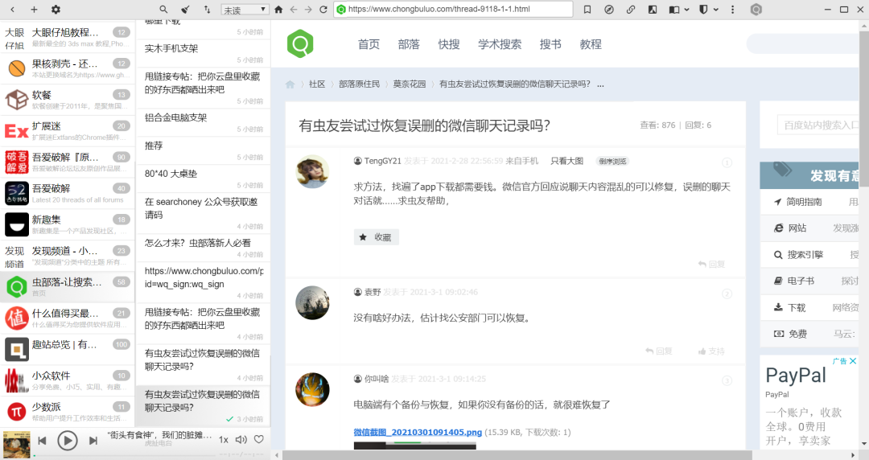Image resolution: width=869 pixels, height=460 pixels.
Task: Open the 部落 navigation tab
Action: [409, 44]
